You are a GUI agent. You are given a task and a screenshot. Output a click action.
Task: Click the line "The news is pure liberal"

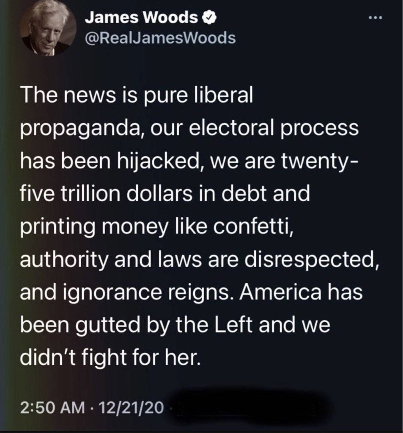tap(137, 95)
